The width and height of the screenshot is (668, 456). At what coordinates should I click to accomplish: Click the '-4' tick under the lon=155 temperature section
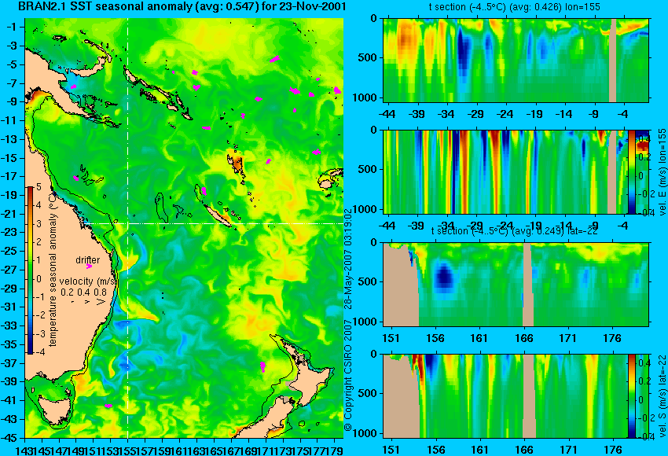click(623, 114)
